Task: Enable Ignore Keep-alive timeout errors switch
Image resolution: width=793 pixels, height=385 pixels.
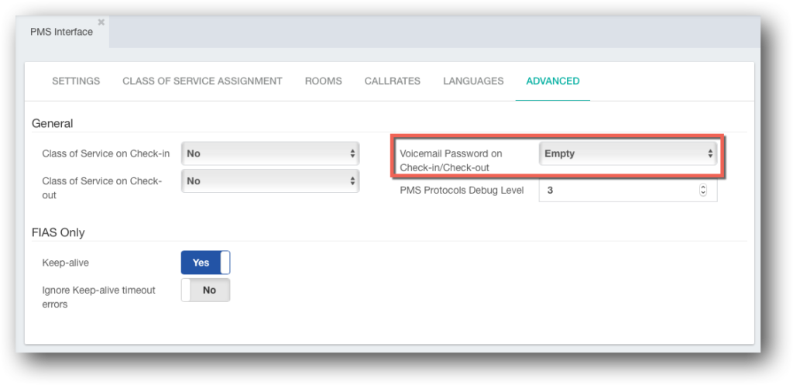Action: (x=205, y=290)
